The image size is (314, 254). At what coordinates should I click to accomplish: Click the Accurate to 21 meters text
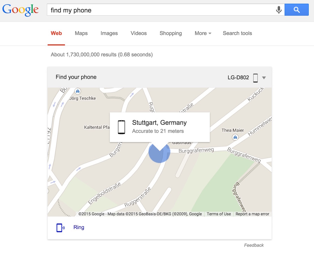(158, 131)
